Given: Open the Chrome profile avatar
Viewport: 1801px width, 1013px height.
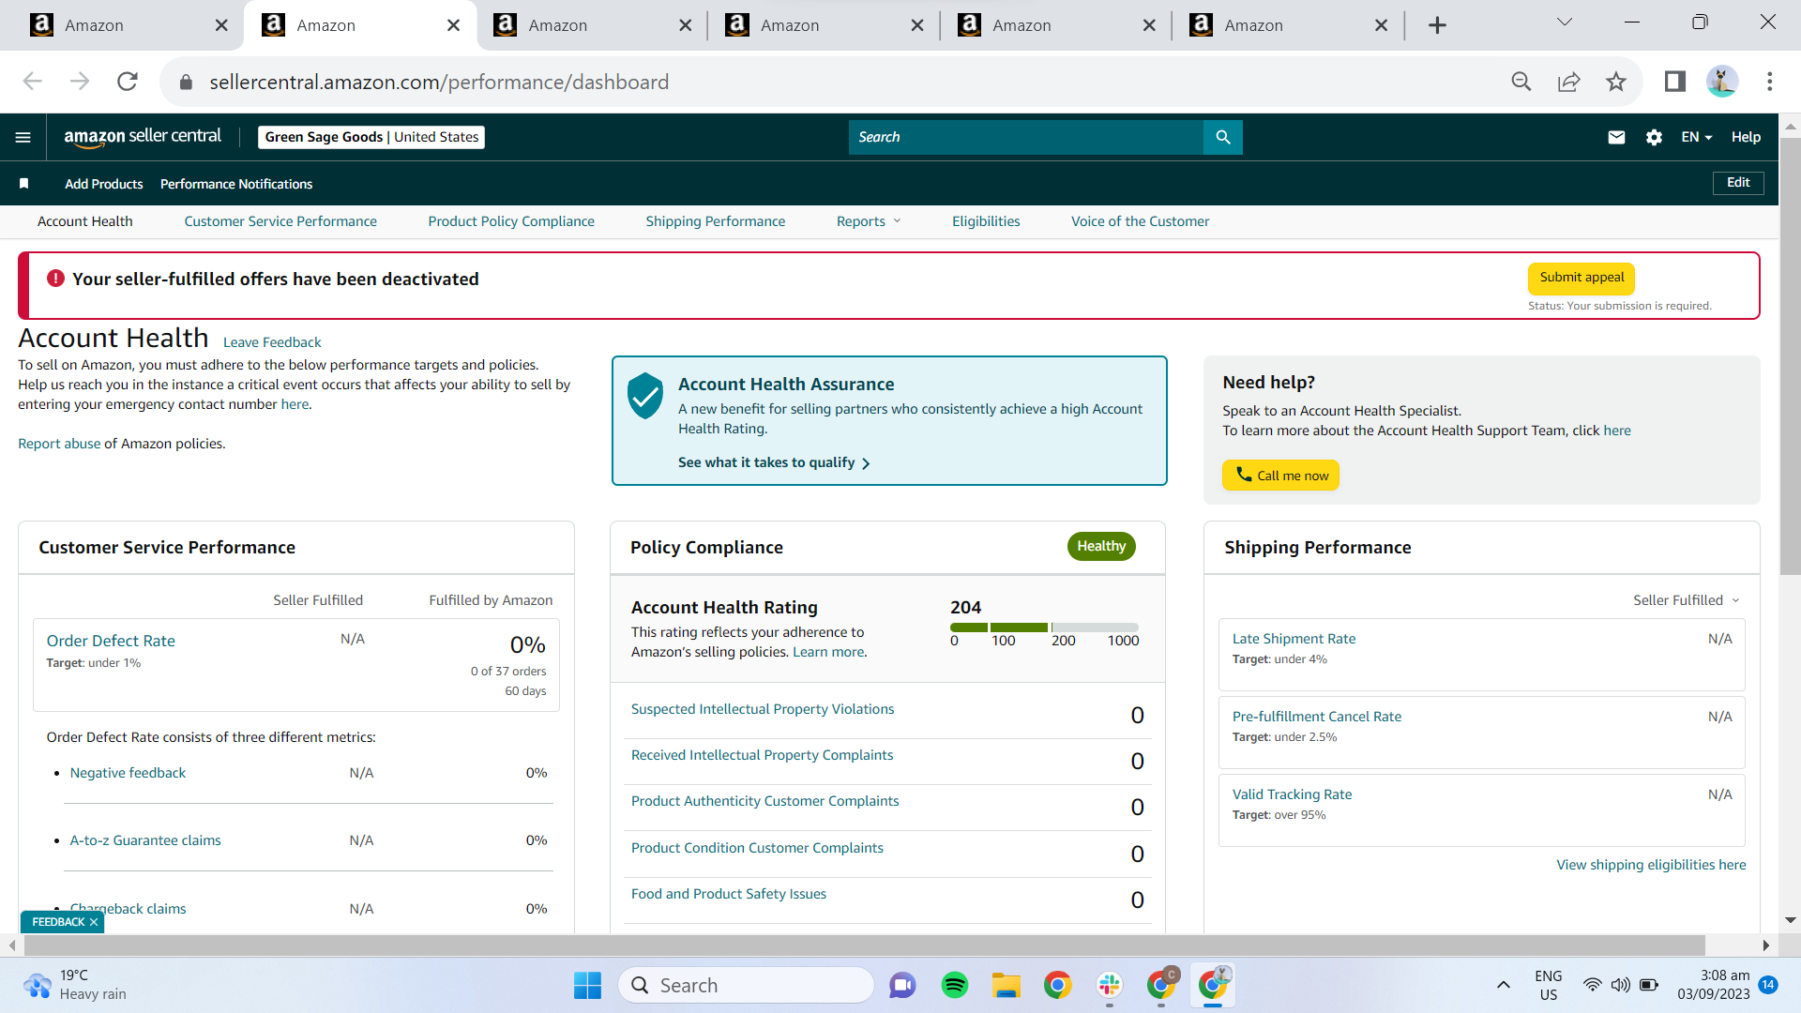Looking at the screenshot, I should click(x=1722, y=82).
